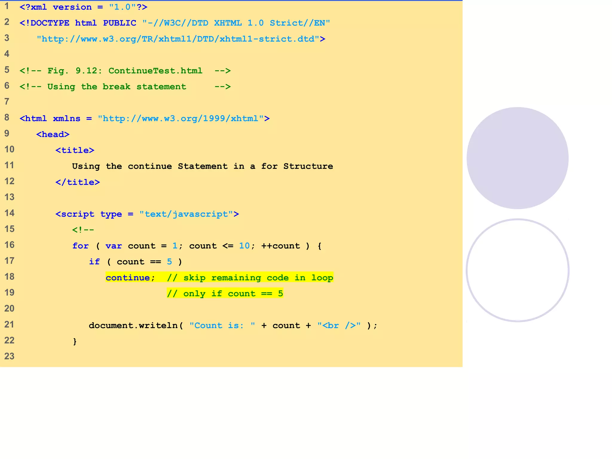Click the highlighted 'continue;' keyword
Image resolution: width=612 pixels, height=459 pixels.
[130, 278]
